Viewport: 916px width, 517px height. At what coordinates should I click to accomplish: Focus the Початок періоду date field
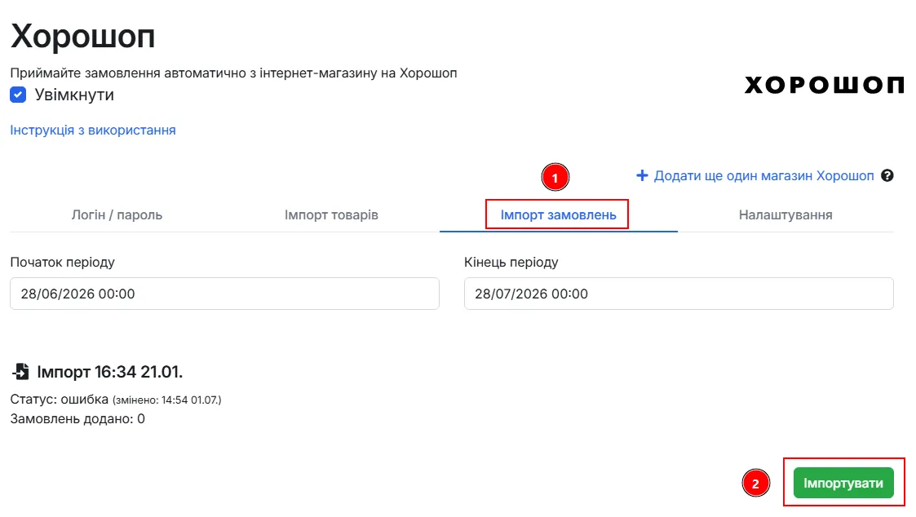coord(224,294)
